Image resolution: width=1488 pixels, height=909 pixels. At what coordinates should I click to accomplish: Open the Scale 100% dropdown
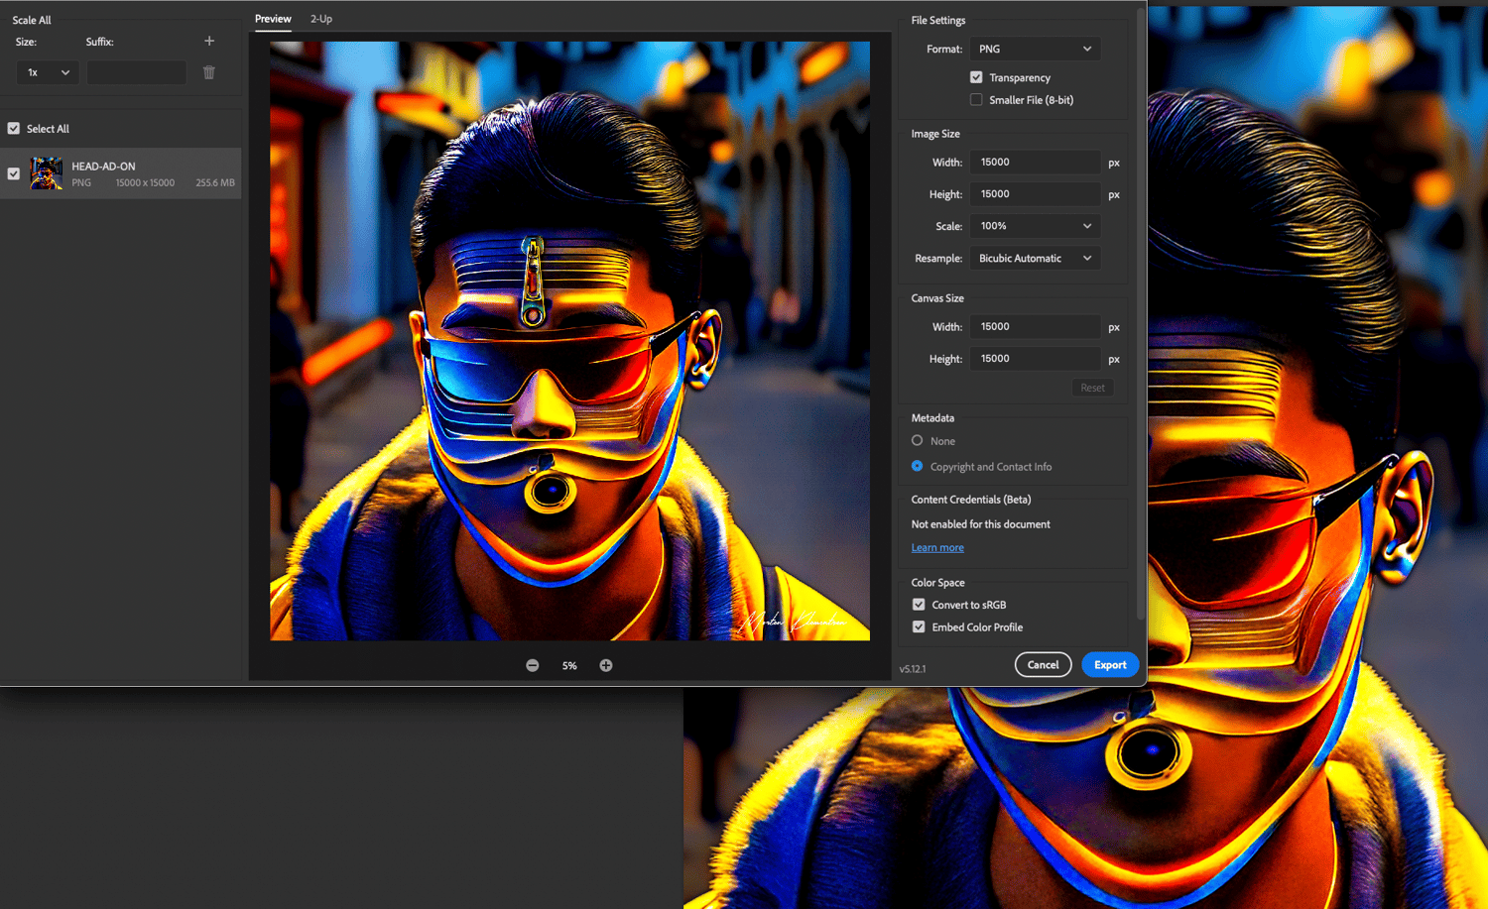1035,226
